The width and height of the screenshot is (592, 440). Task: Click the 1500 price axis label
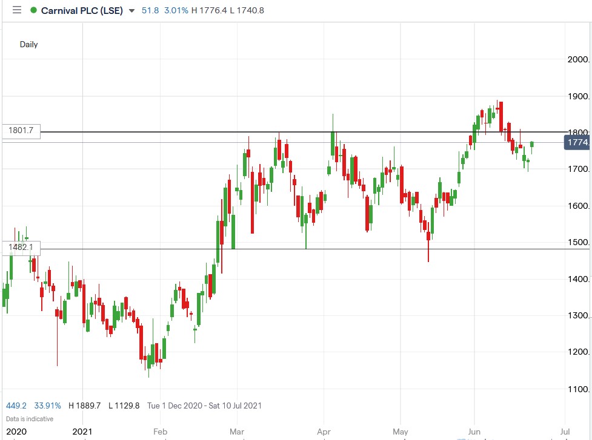(578, 243)
